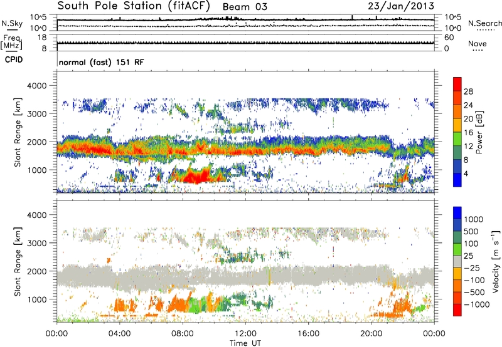Click the power panel 'Slant Range [km]' label

coord(18,132)
